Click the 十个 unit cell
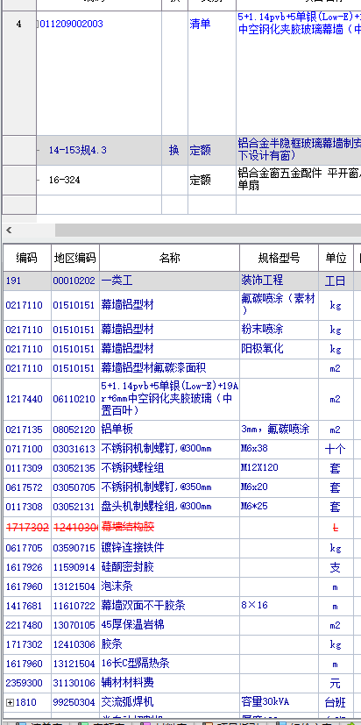Image resolution: width=361 pixels, height=725 pixels. tap(336, 449)
